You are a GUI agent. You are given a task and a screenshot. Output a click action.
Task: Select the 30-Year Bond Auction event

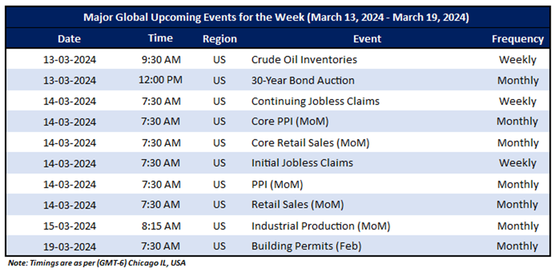point(302,80)
